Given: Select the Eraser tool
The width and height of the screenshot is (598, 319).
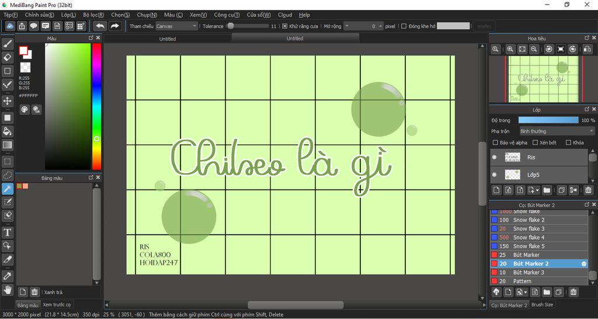Looking at the screenshot, I should click(7, 58).
